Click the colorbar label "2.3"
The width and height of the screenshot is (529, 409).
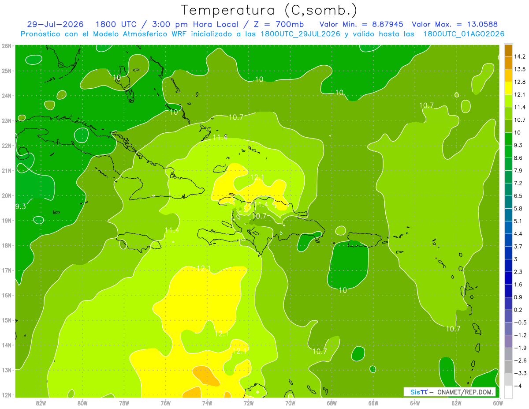point(518,272)
